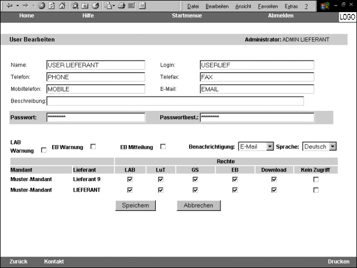357x268 pixels.
Task: Uncheck LuT right for LIEFERANT row
Action: tap(161, 190)
